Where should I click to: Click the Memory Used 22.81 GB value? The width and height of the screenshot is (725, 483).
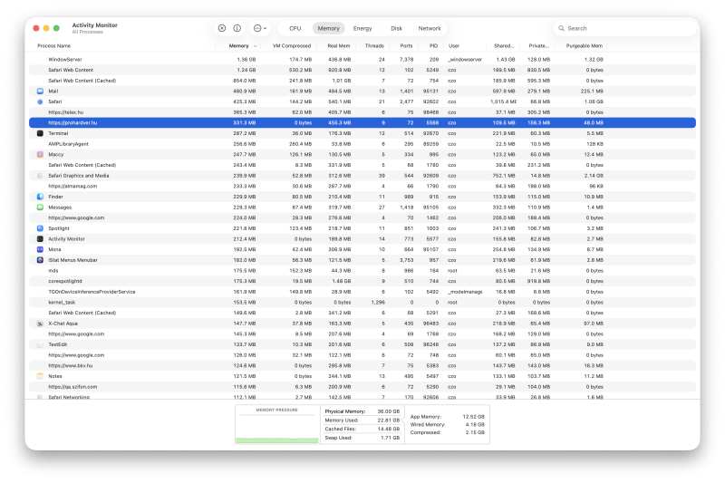[x=389, y=420]
